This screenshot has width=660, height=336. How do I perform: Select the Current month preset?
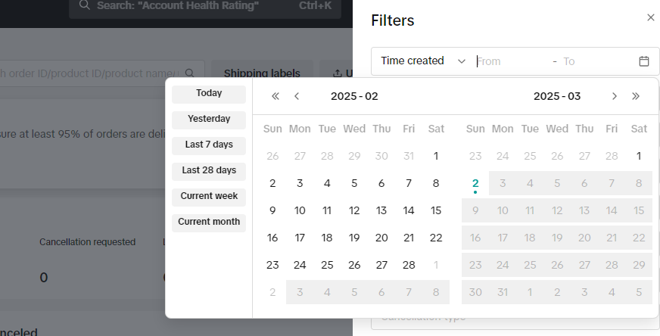209,222
